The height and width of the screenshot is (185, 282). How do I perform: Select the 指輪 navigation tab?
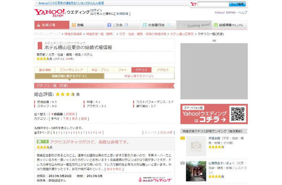click(87, 25)
